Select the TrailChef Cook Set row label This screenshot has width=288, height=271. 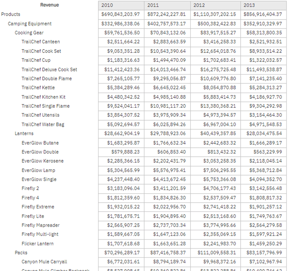click(x=41, y=51)
